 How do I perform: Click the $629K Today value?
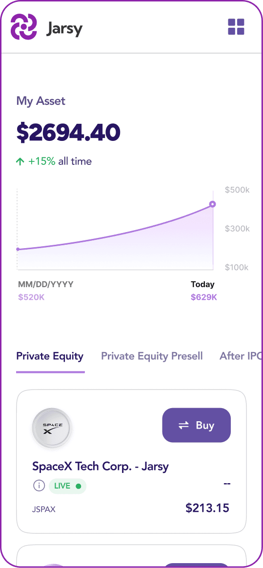click(204, 298)
